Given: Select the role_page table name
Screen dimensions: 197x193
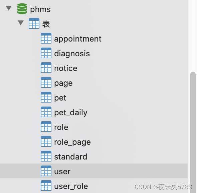Looking at the screenshot, I should click(x=72, y=142).
